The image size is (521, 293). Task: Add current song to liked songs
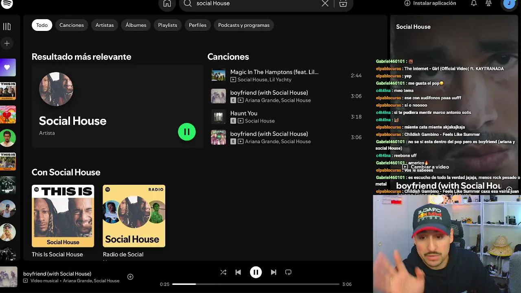point(130,277)
